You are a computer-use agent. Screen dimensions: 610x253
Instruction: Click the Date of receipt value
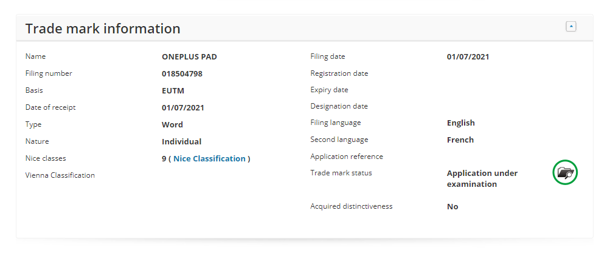tap(182, 107)
